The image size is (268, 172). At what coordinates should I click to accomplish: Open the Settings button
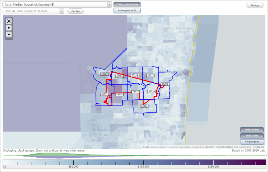[x=255, y=5]
